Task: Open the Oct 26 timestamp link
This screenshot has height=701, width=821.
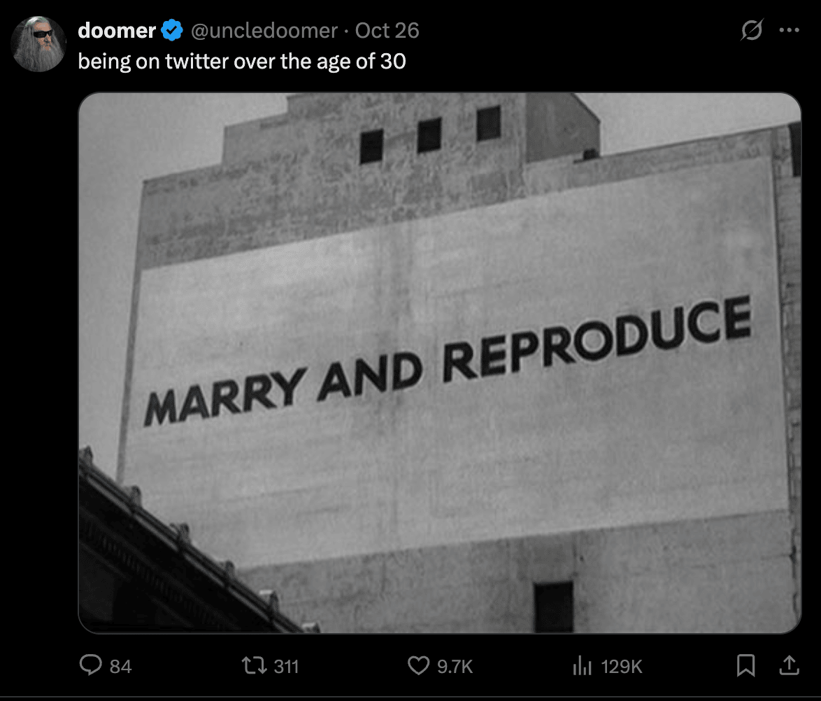Action: pyautogui.click(x=387, y=31)
